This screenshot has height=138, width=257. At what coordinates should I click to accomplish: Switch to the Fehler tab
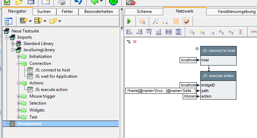click(67, 11)
